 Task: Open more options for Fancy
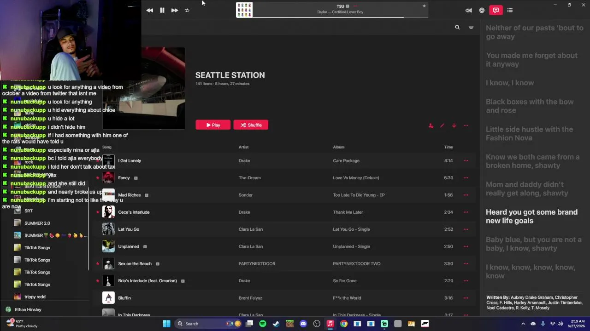point(466,178)
